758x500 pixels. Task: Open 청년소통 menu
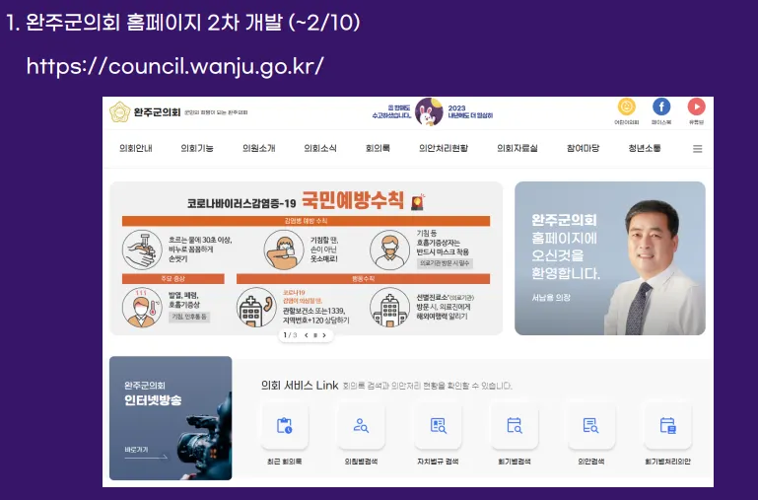click(645, 149)
